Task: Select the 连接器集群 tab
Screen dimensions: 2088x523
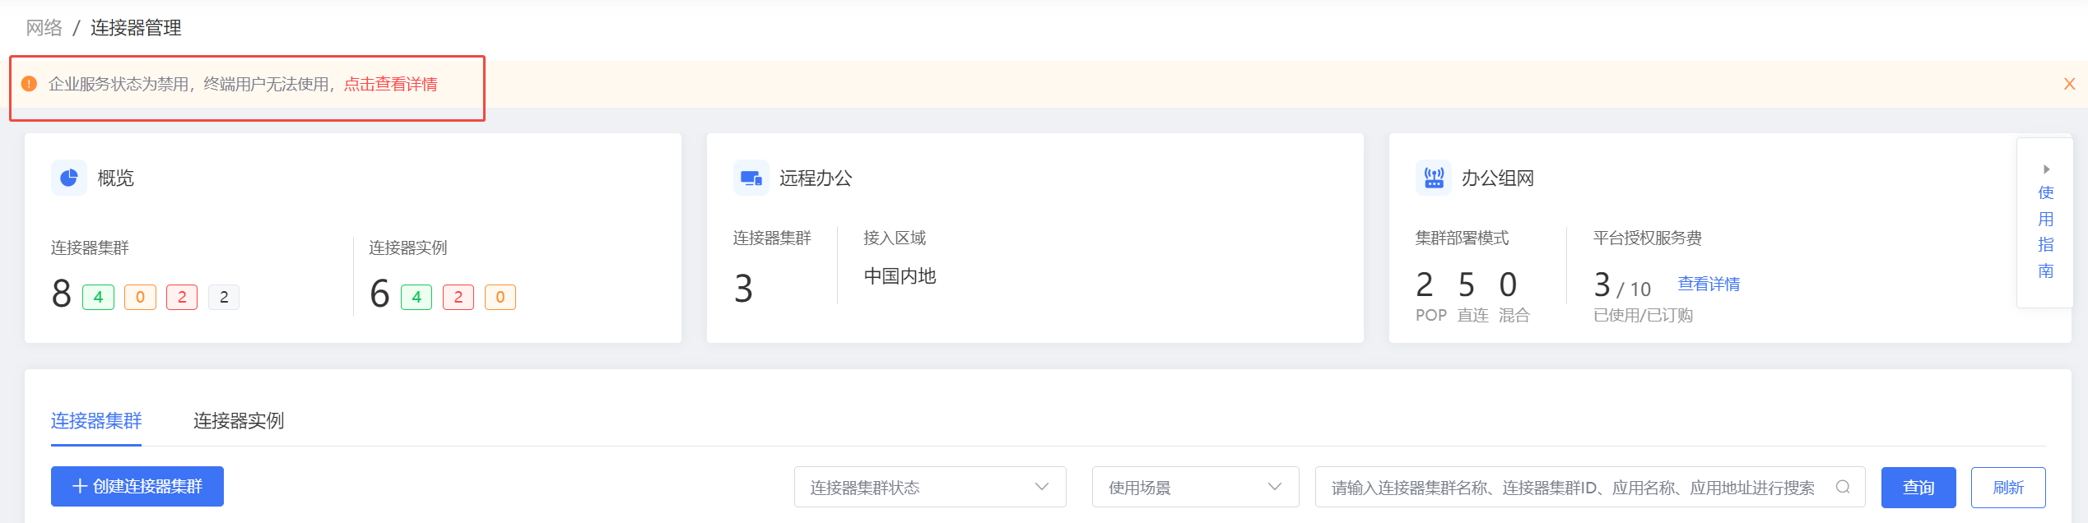Action: tap(96, 421)
